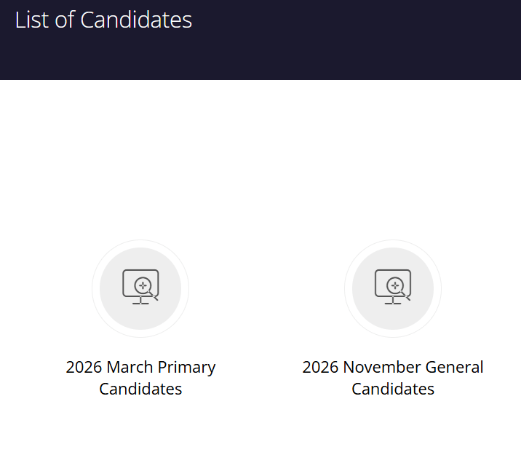Click the plus symbol inside November General magnifier
This screenshot has width=521, height=463.
pos(396,285)
